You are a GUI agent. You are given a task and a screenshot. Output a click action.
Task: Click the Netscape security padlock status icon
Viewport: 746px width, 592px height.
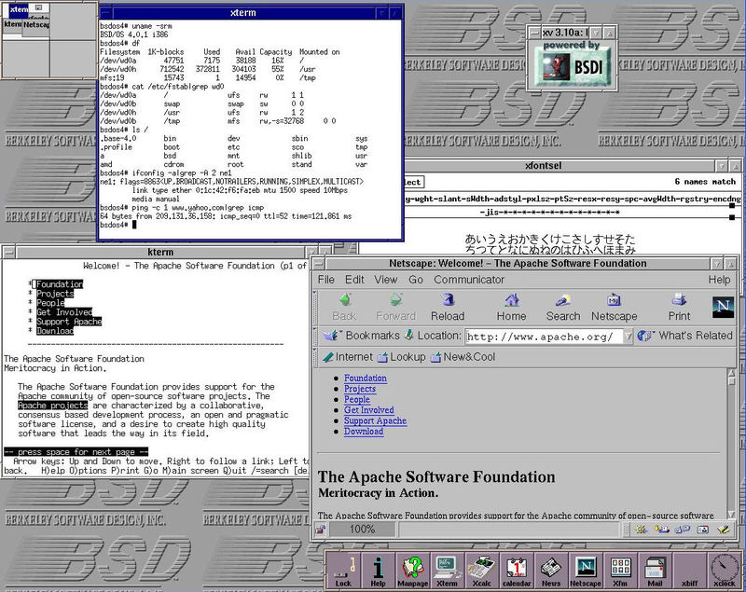tap(320, 530)
